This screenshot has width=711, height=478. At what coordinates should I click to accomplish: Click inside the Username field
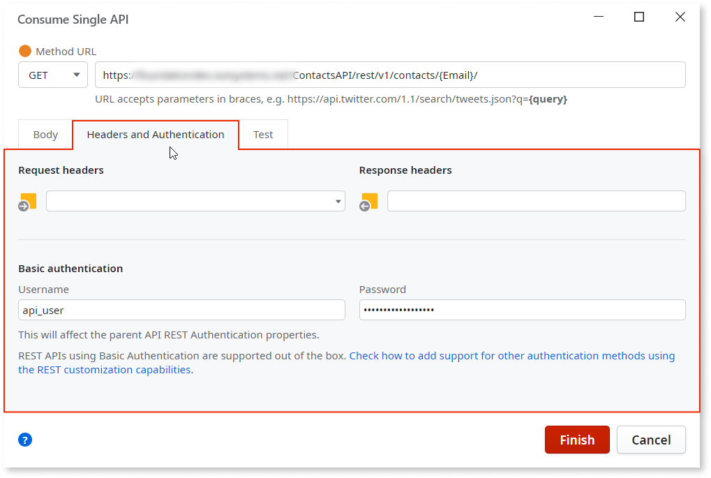181,310
